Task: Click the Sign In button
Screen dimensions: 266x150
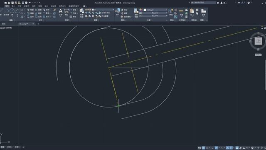Action: pyautogui.click(x=224, y=3)
